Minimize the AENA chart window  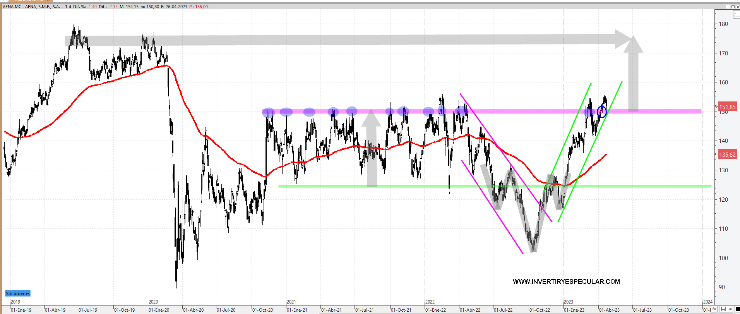pos(728,7)
